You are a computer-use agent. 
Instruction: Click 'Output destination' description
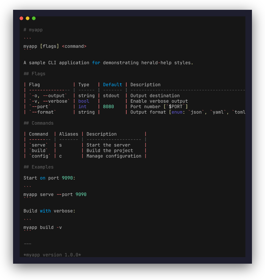155,96
